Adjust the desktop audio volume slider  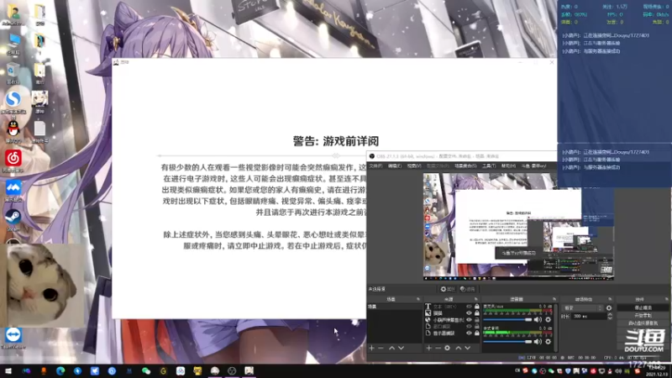(x=507, y=342)
